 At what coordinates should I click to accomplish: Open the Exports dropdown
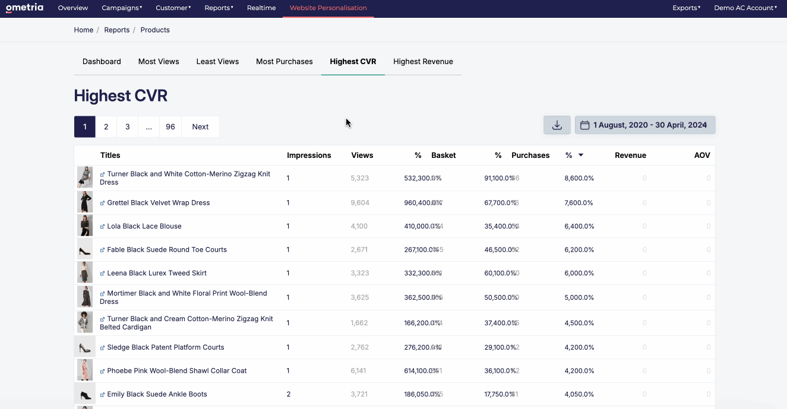(x=687, y=8)
